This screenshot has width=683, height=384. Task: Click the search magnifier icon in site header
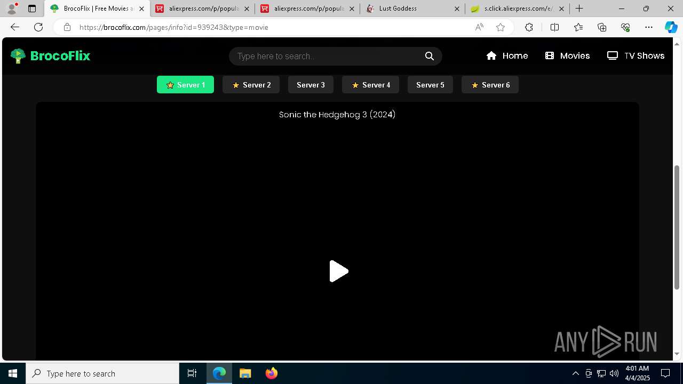pos(430,56)
